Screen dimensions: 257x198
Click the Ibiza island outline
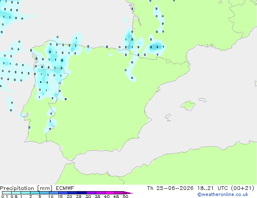168,116
